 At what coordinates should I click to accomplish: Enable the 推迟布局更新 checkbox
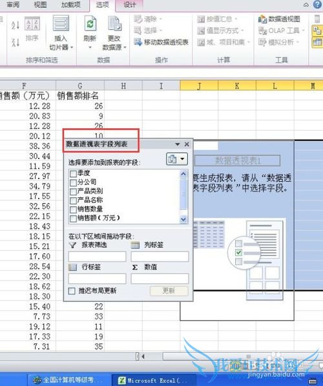[72, 291]
